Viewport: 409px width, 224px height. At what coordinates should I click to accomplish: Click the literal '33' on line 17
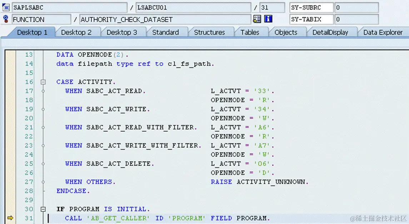tap(262, 91)
